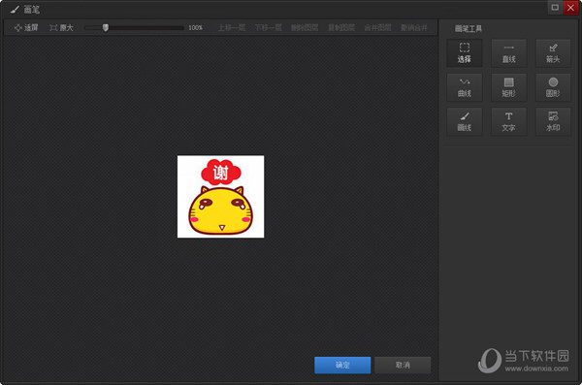Click the zoom slider handle
This screenshot has width=582, height=385.
point(106,28)
